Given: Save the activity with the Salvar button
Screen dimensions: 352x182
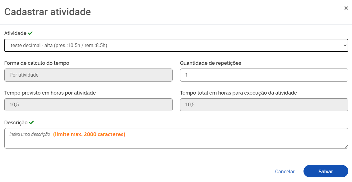Looking at the screenshot, I should [x=326, y=171].
